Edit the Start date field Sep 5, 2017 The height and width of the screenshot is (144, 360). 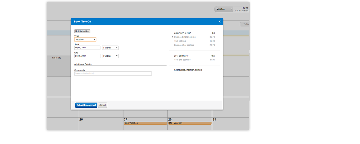pos(87,48)
